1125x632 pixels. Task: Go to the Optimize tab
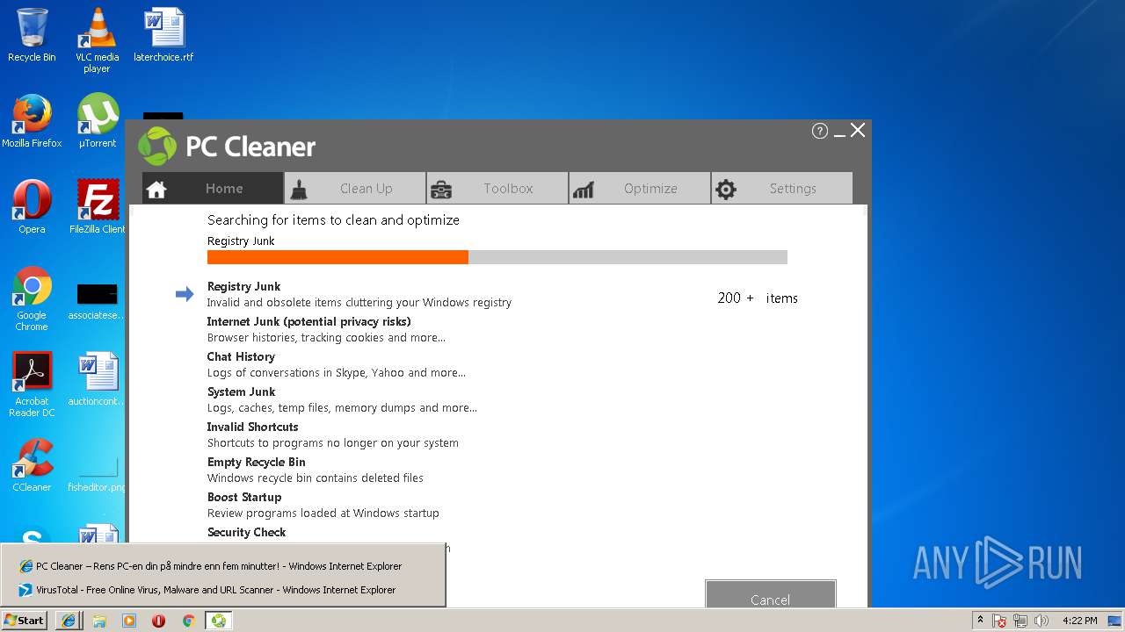[x=640, y=188]
